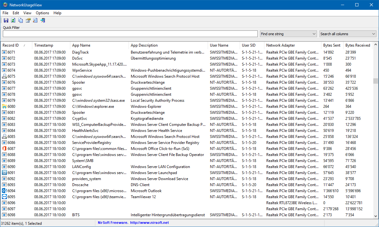Image resolution: width=379 pixels, height=227 pixels.
Task: Select the LANConfig app name cell
Action: 81,167
